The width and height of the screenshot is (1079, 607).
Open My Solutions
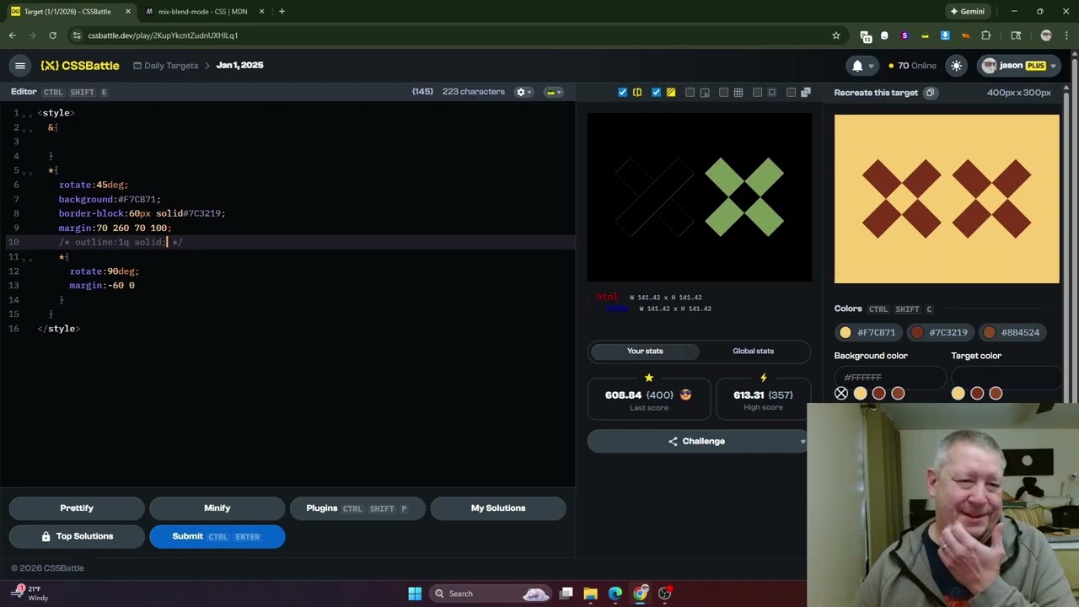(498, 508)
